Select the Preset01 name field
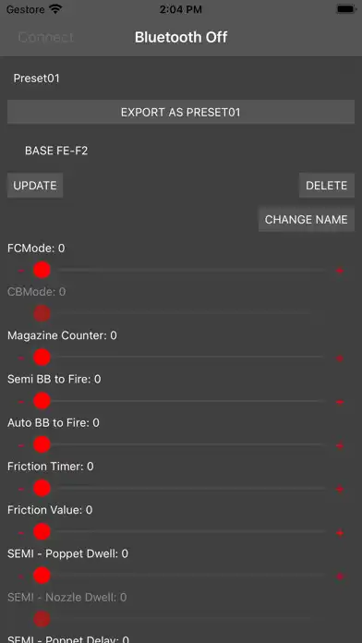 (181, 79)
